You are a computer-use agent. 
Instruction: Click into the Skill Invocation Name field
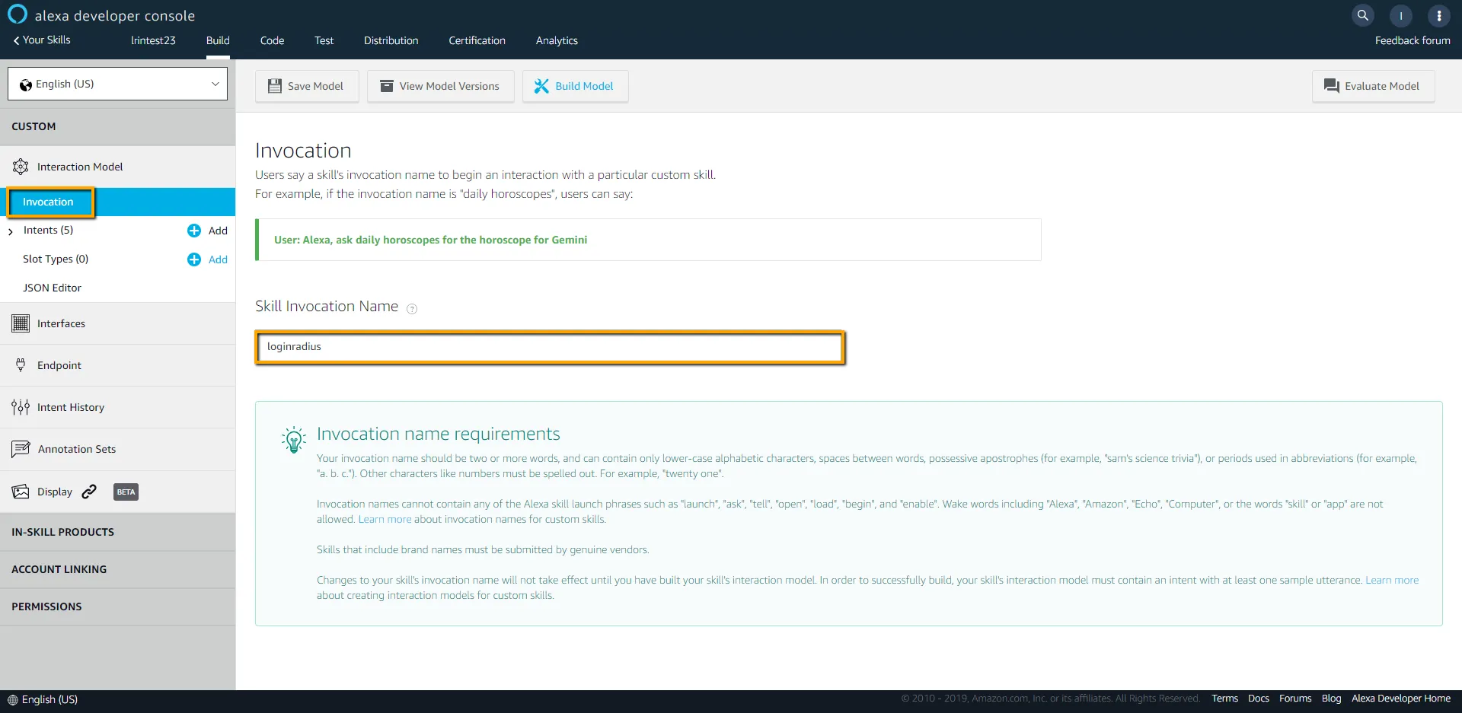(550, 347)
